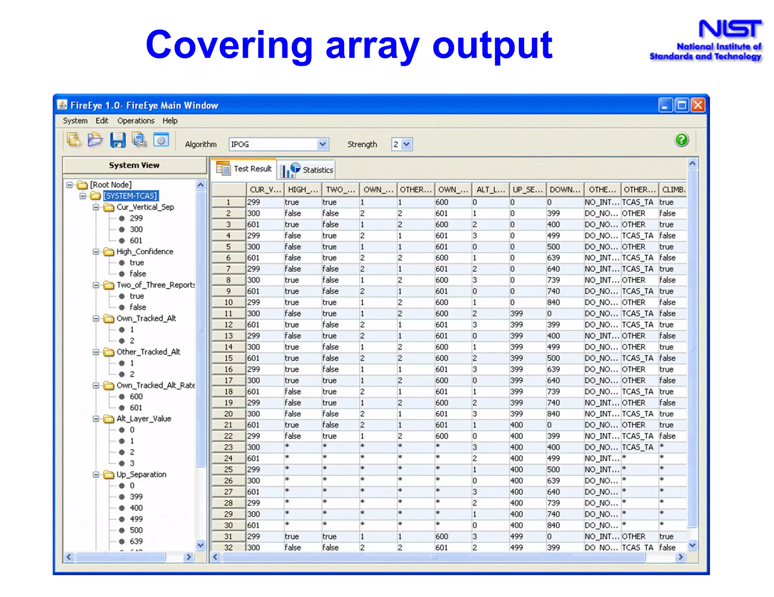Click the Options gear toolbar icon

pyautogui.click(x=161, y=140)
